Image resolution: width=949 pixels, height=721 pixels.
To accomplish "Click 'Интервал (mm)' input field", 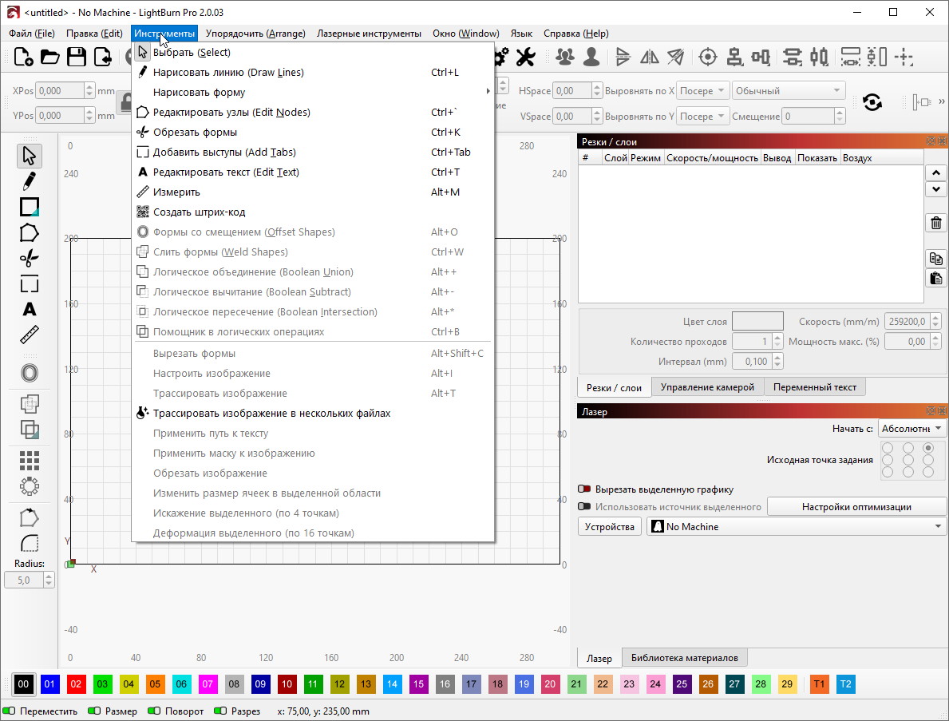I will point(752,362).
